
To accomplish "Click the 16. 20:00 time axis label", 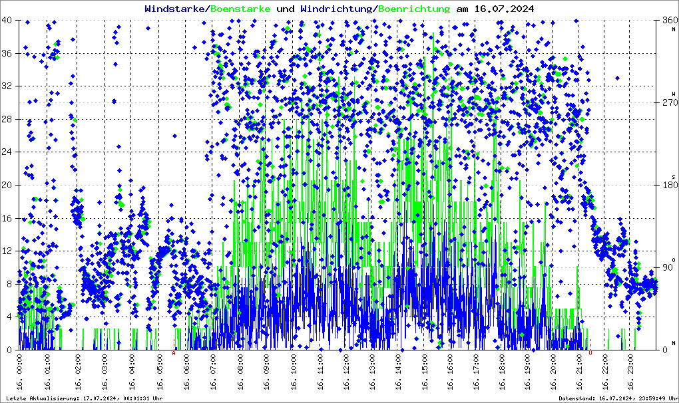I will [x=553, y=372].
